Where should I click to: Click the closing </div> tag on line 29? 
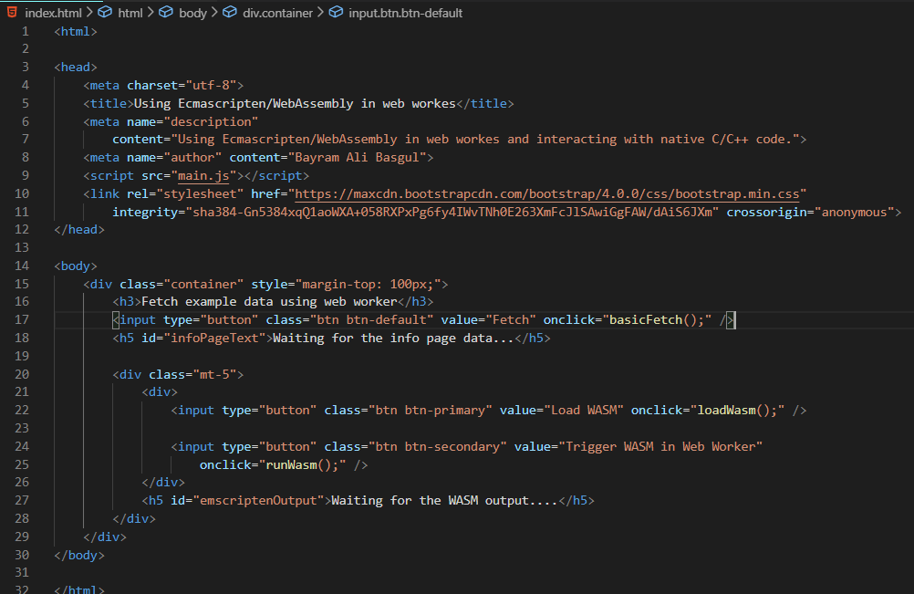pyautogui.click(x=105, y=537)
